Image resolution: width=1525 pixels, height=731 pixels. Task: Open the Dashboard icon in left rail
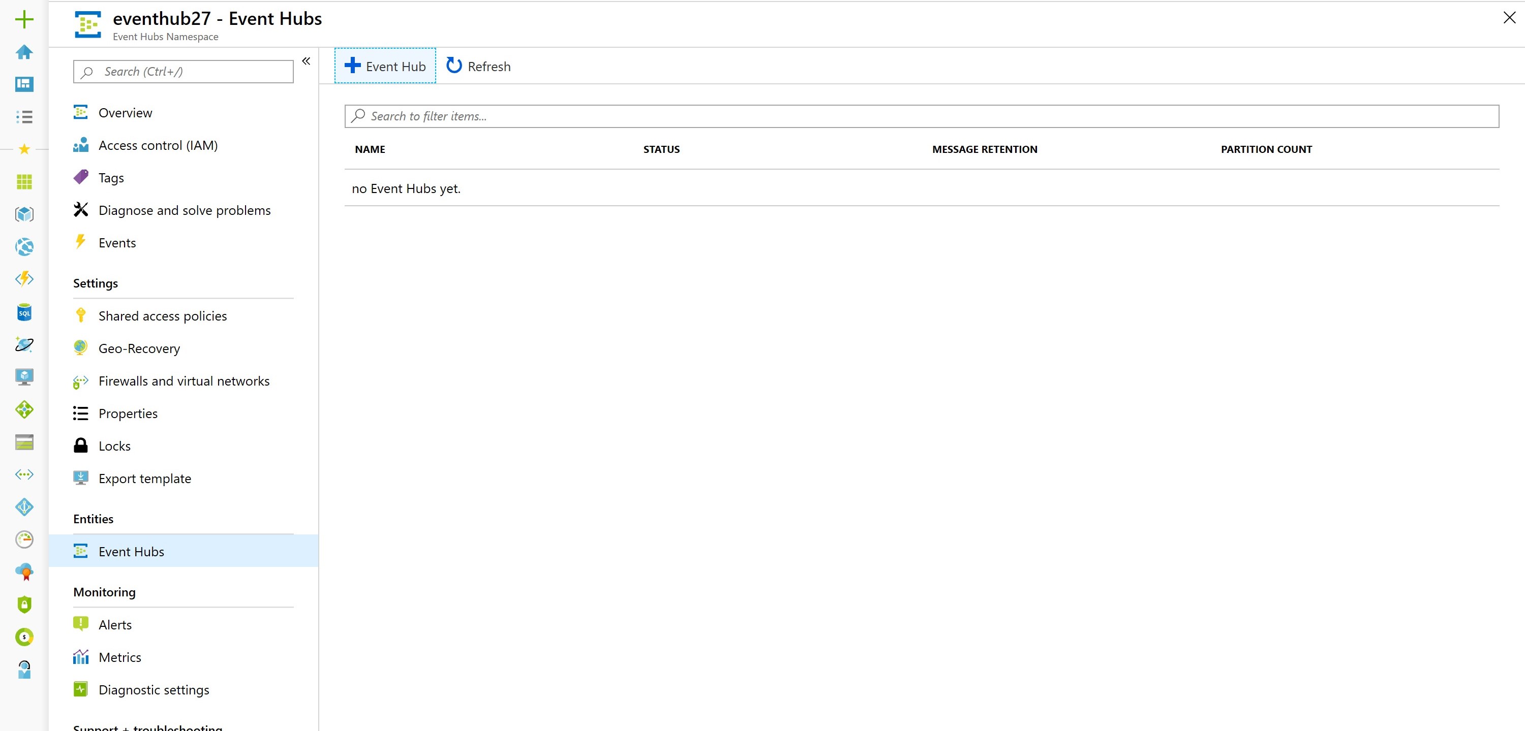click(x=24, y=84)
